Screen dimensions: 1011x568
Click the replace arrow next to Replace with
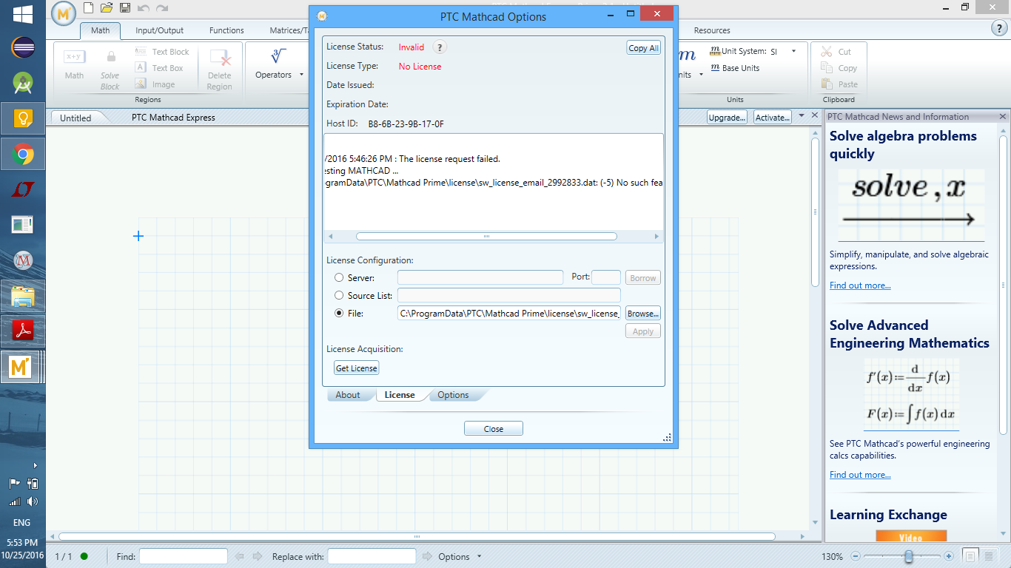428,556
